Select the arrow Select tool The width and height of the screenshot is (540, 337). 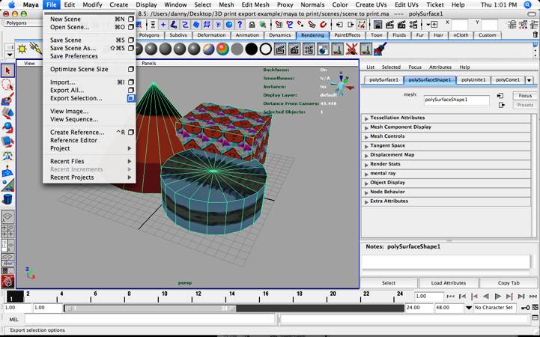[7, 70]
